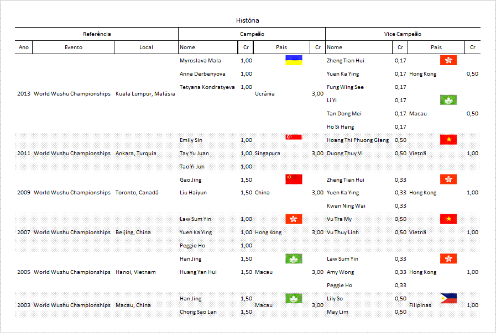The width and height of the screenshot is (496, 333).
Task: Click Hong Kong flag beside Law Sum Yin 0,33
Action: [x=448, y=259]
